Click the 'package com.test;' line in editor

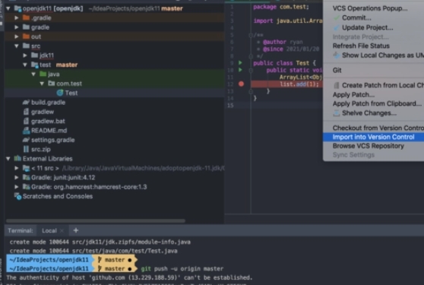coord(281,7)
